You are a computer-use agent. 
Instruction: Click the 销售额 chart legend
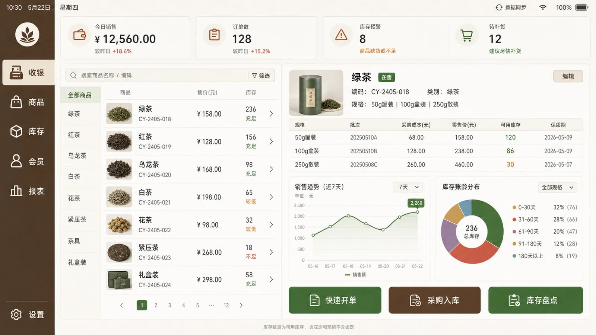point(355,275)
